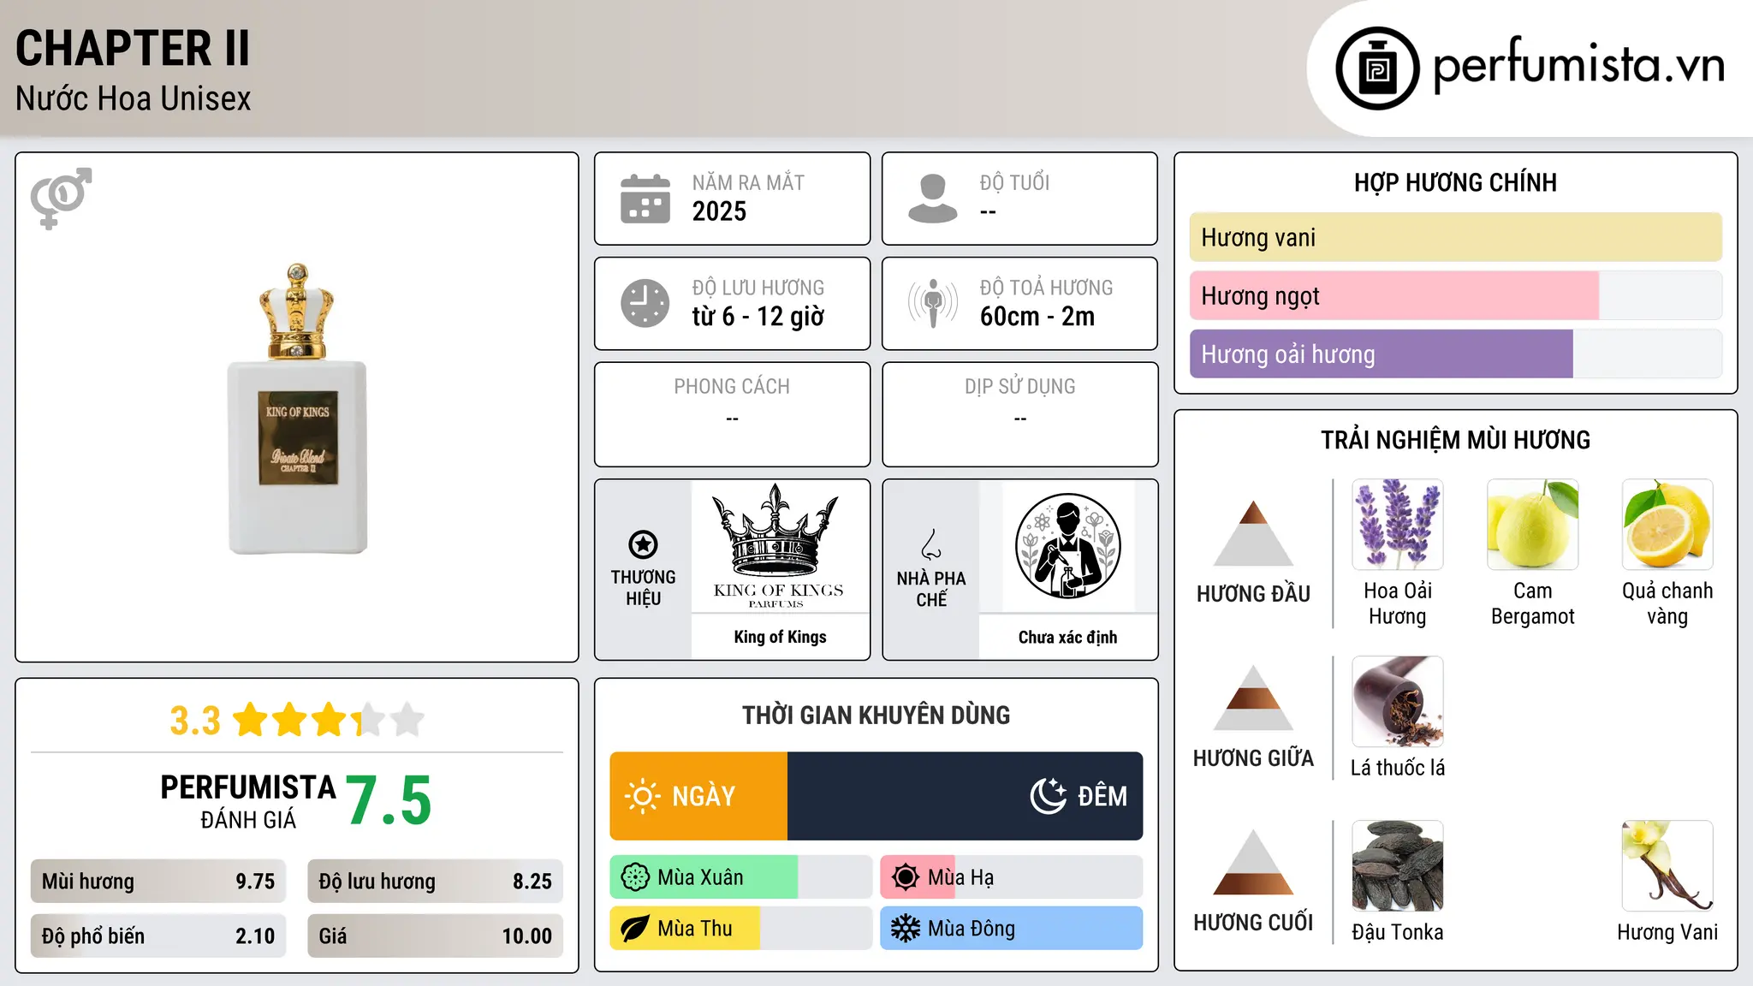Click the Mùi hương 9.75 score row

point(158,882)
